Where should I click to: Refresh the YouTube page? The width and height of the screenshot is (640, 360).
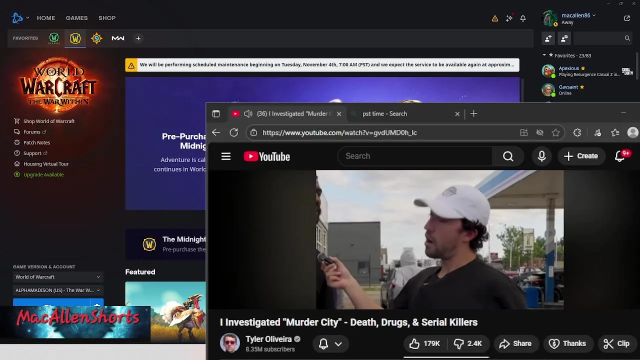pyautogui.click(x=234, y=132)
